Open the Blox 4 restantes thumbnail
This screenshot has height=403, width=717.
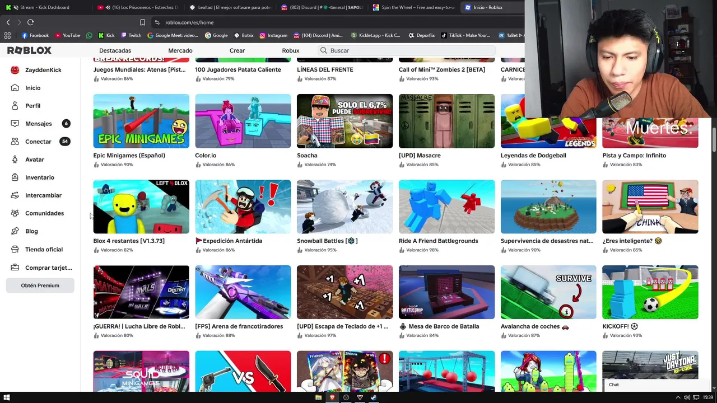[x=141, y=207]
